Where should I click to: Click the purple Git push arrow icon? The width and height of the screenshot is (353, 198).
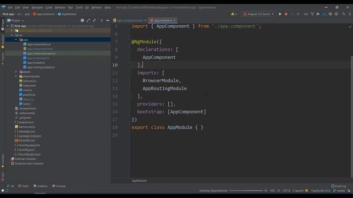pyautogui.click(x=318, y=14)
